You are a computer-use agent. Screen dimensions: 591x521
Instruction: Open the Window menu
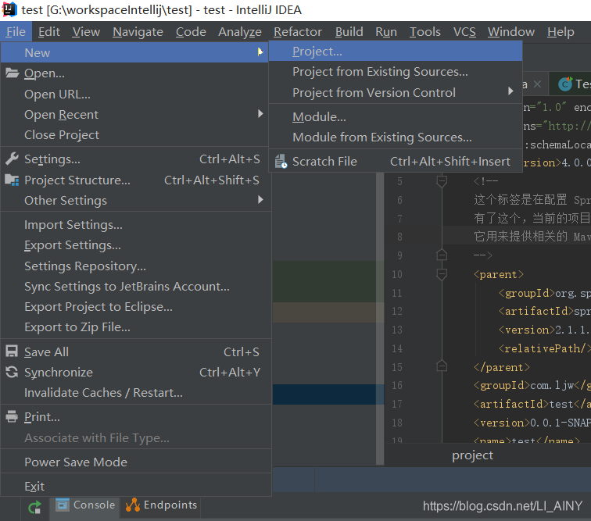(511, 32)
